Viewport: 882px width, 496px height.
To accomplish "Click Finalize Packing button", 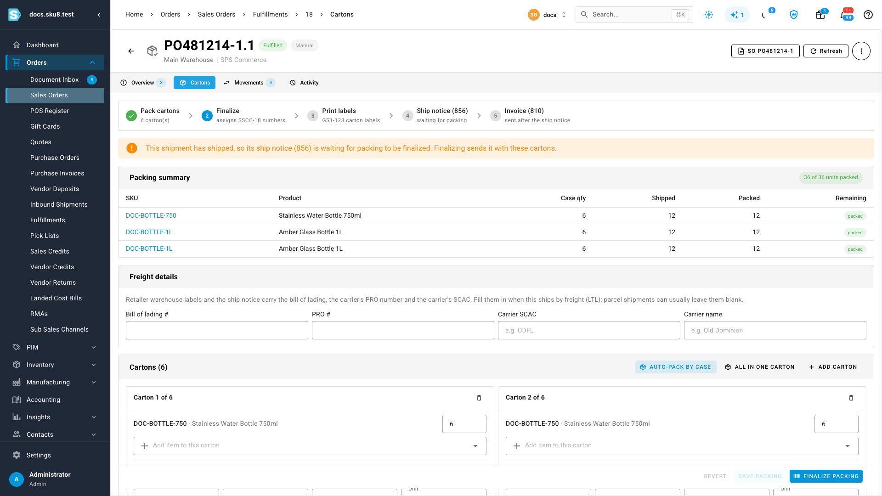I will coord(826,476).
